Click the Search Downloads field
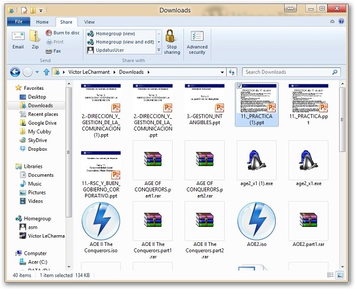 [291, 72]
